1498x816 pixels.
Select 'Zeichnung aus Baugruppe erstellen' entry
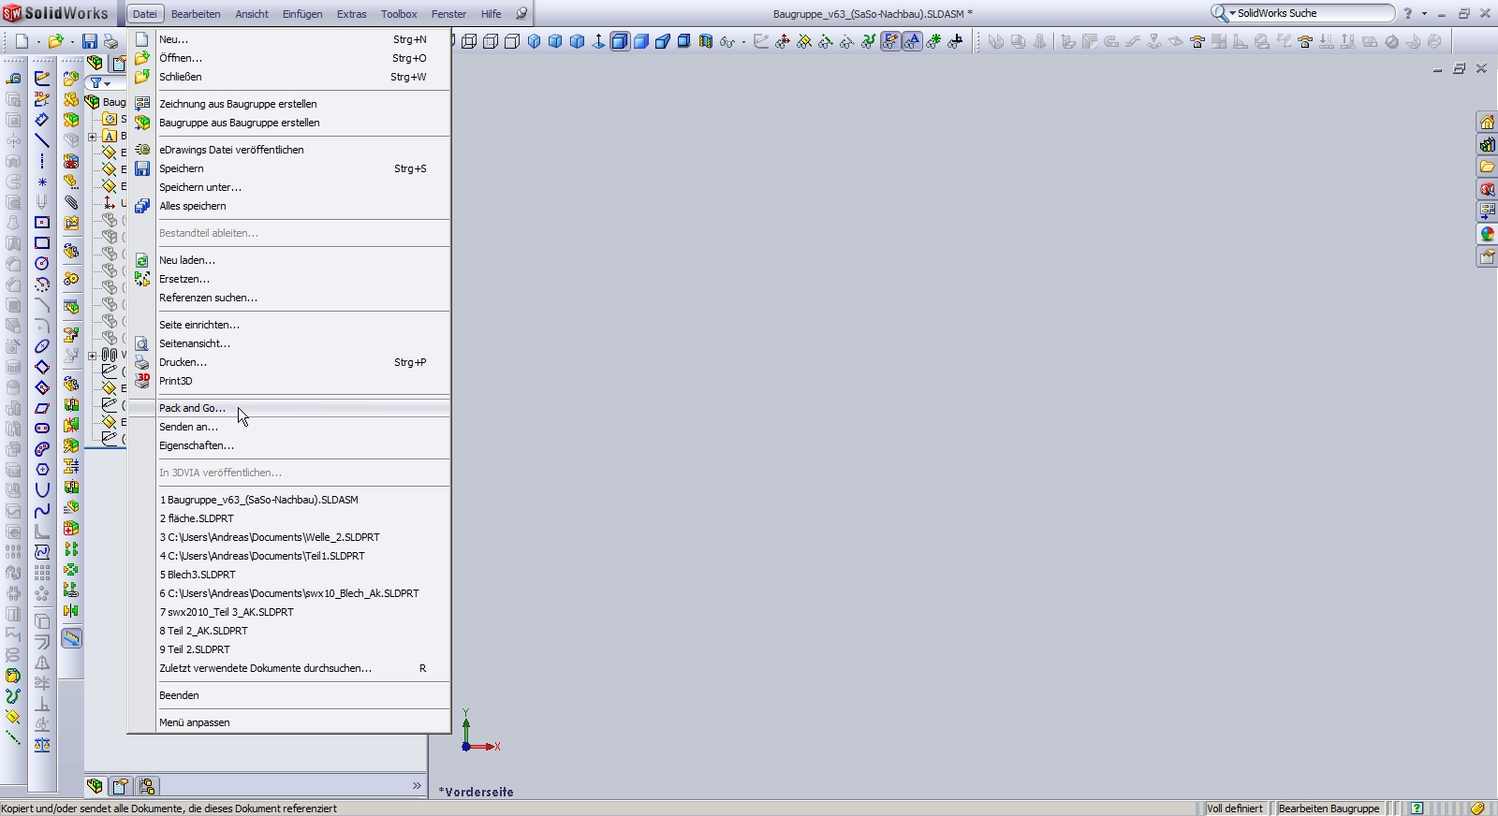pos(288,104)
